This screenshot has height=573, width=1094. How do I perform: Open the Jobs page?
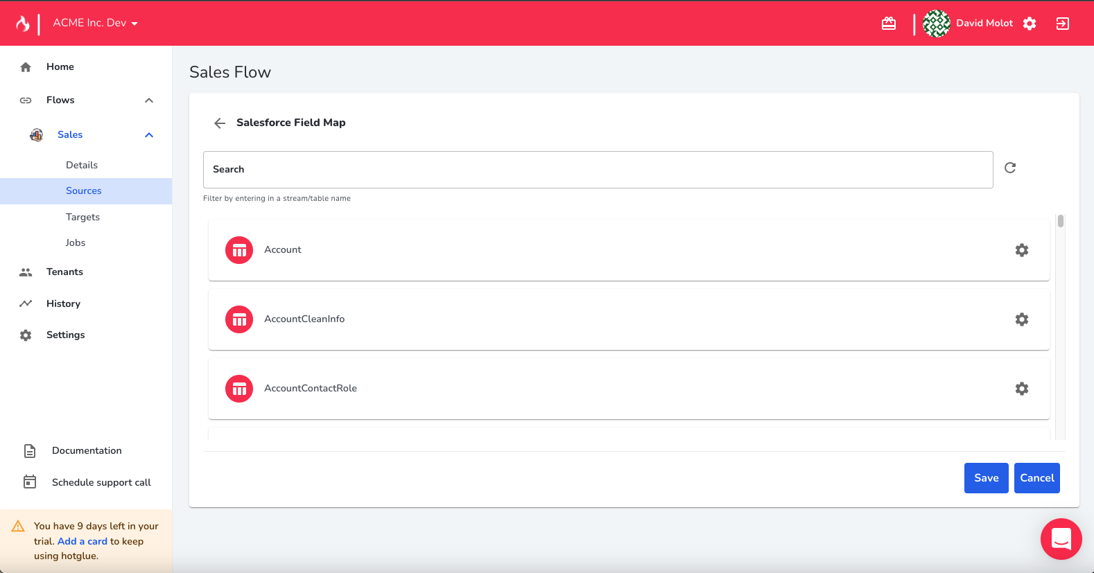(x=76, y=243)
